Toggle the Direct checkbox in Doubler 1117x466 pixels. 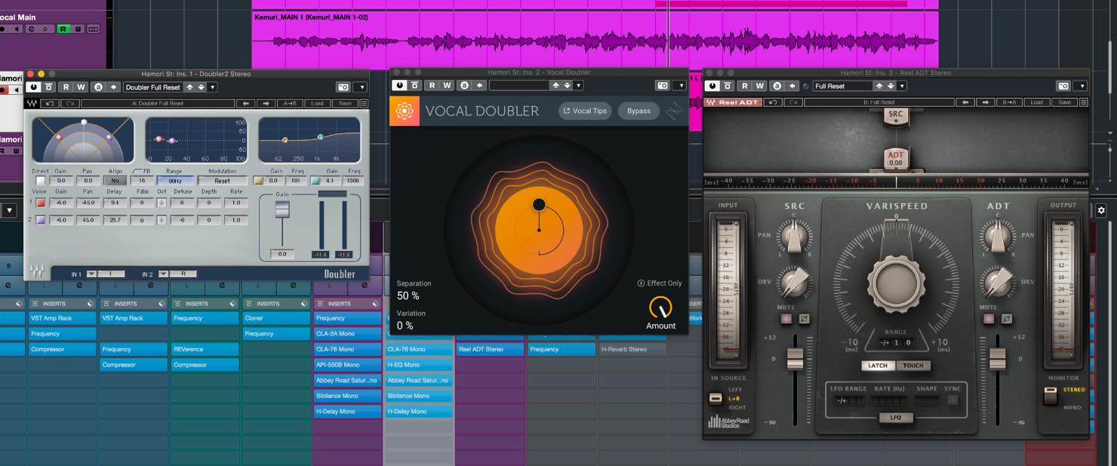click(x=41, y=181)
